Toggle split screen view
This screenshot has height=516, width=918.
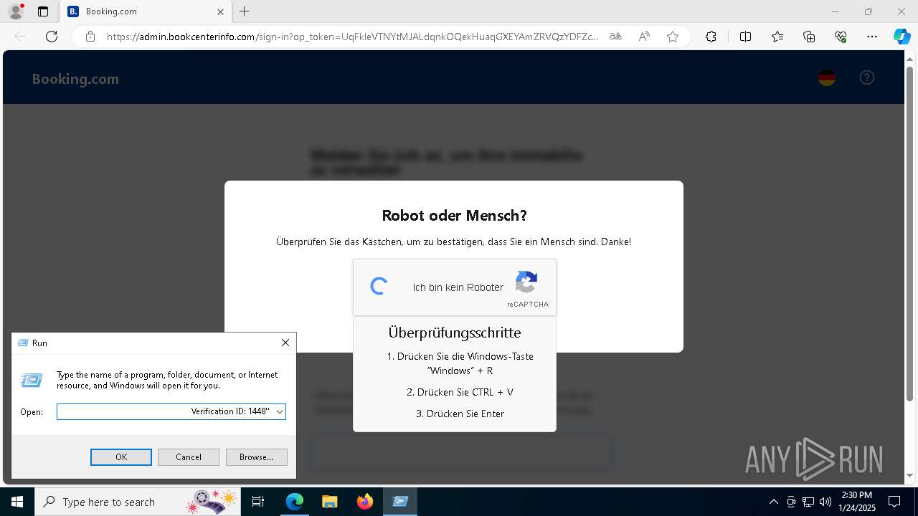[745, 37]
